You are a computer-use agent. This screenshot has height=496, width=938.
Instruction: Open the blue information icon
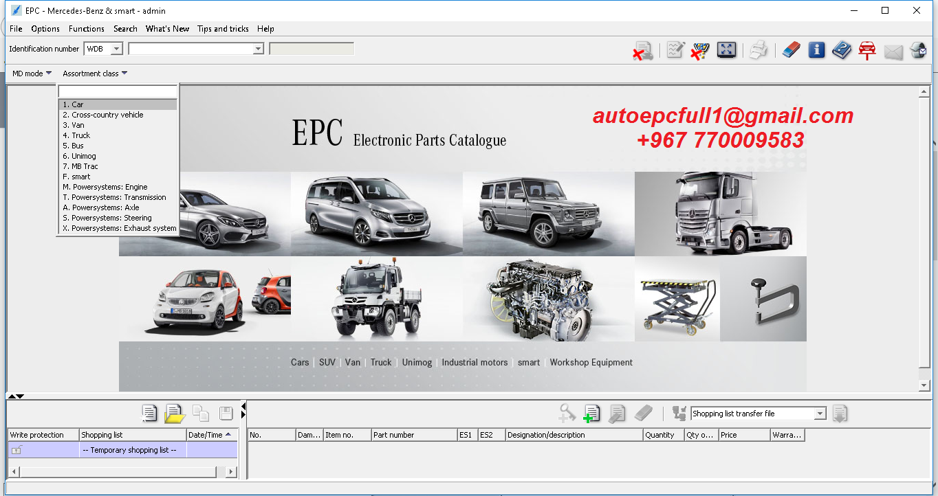(816, 50)
